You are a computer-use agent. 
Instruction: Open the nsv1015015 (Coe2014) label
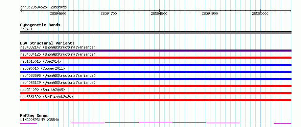click(x=41, y=61)
